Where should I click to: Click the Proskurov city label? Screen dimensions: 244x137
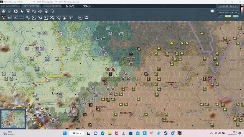click(126, 113)
